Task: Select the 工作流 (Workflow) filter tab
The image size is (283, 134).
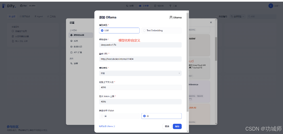Action: (x=51, y=16)
